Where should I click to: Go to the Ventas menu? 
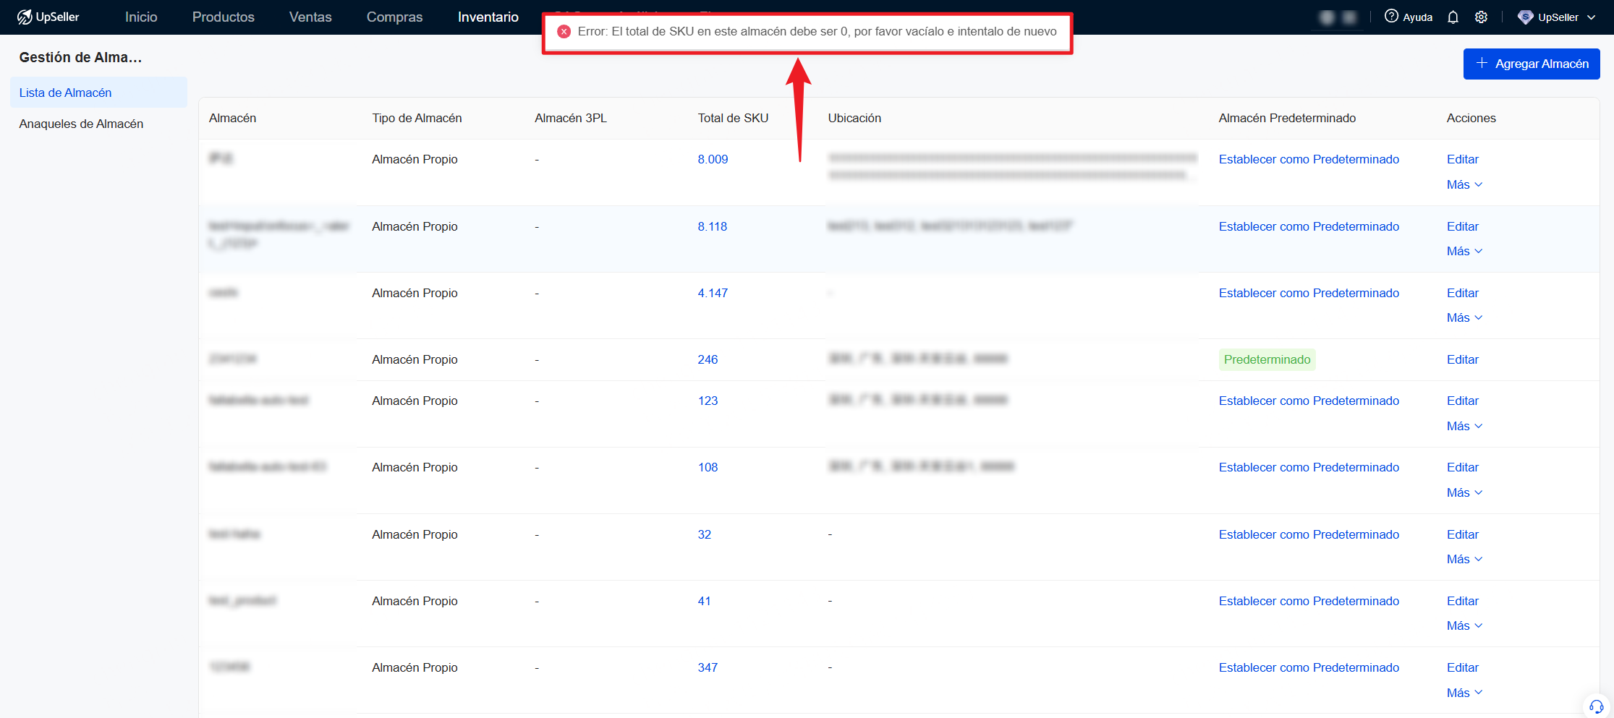(310, 17)
